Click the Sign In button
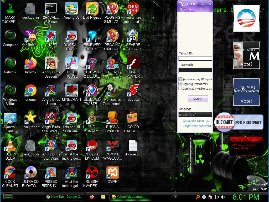This screenshot has height=202, width=269. tap(198, 99)
